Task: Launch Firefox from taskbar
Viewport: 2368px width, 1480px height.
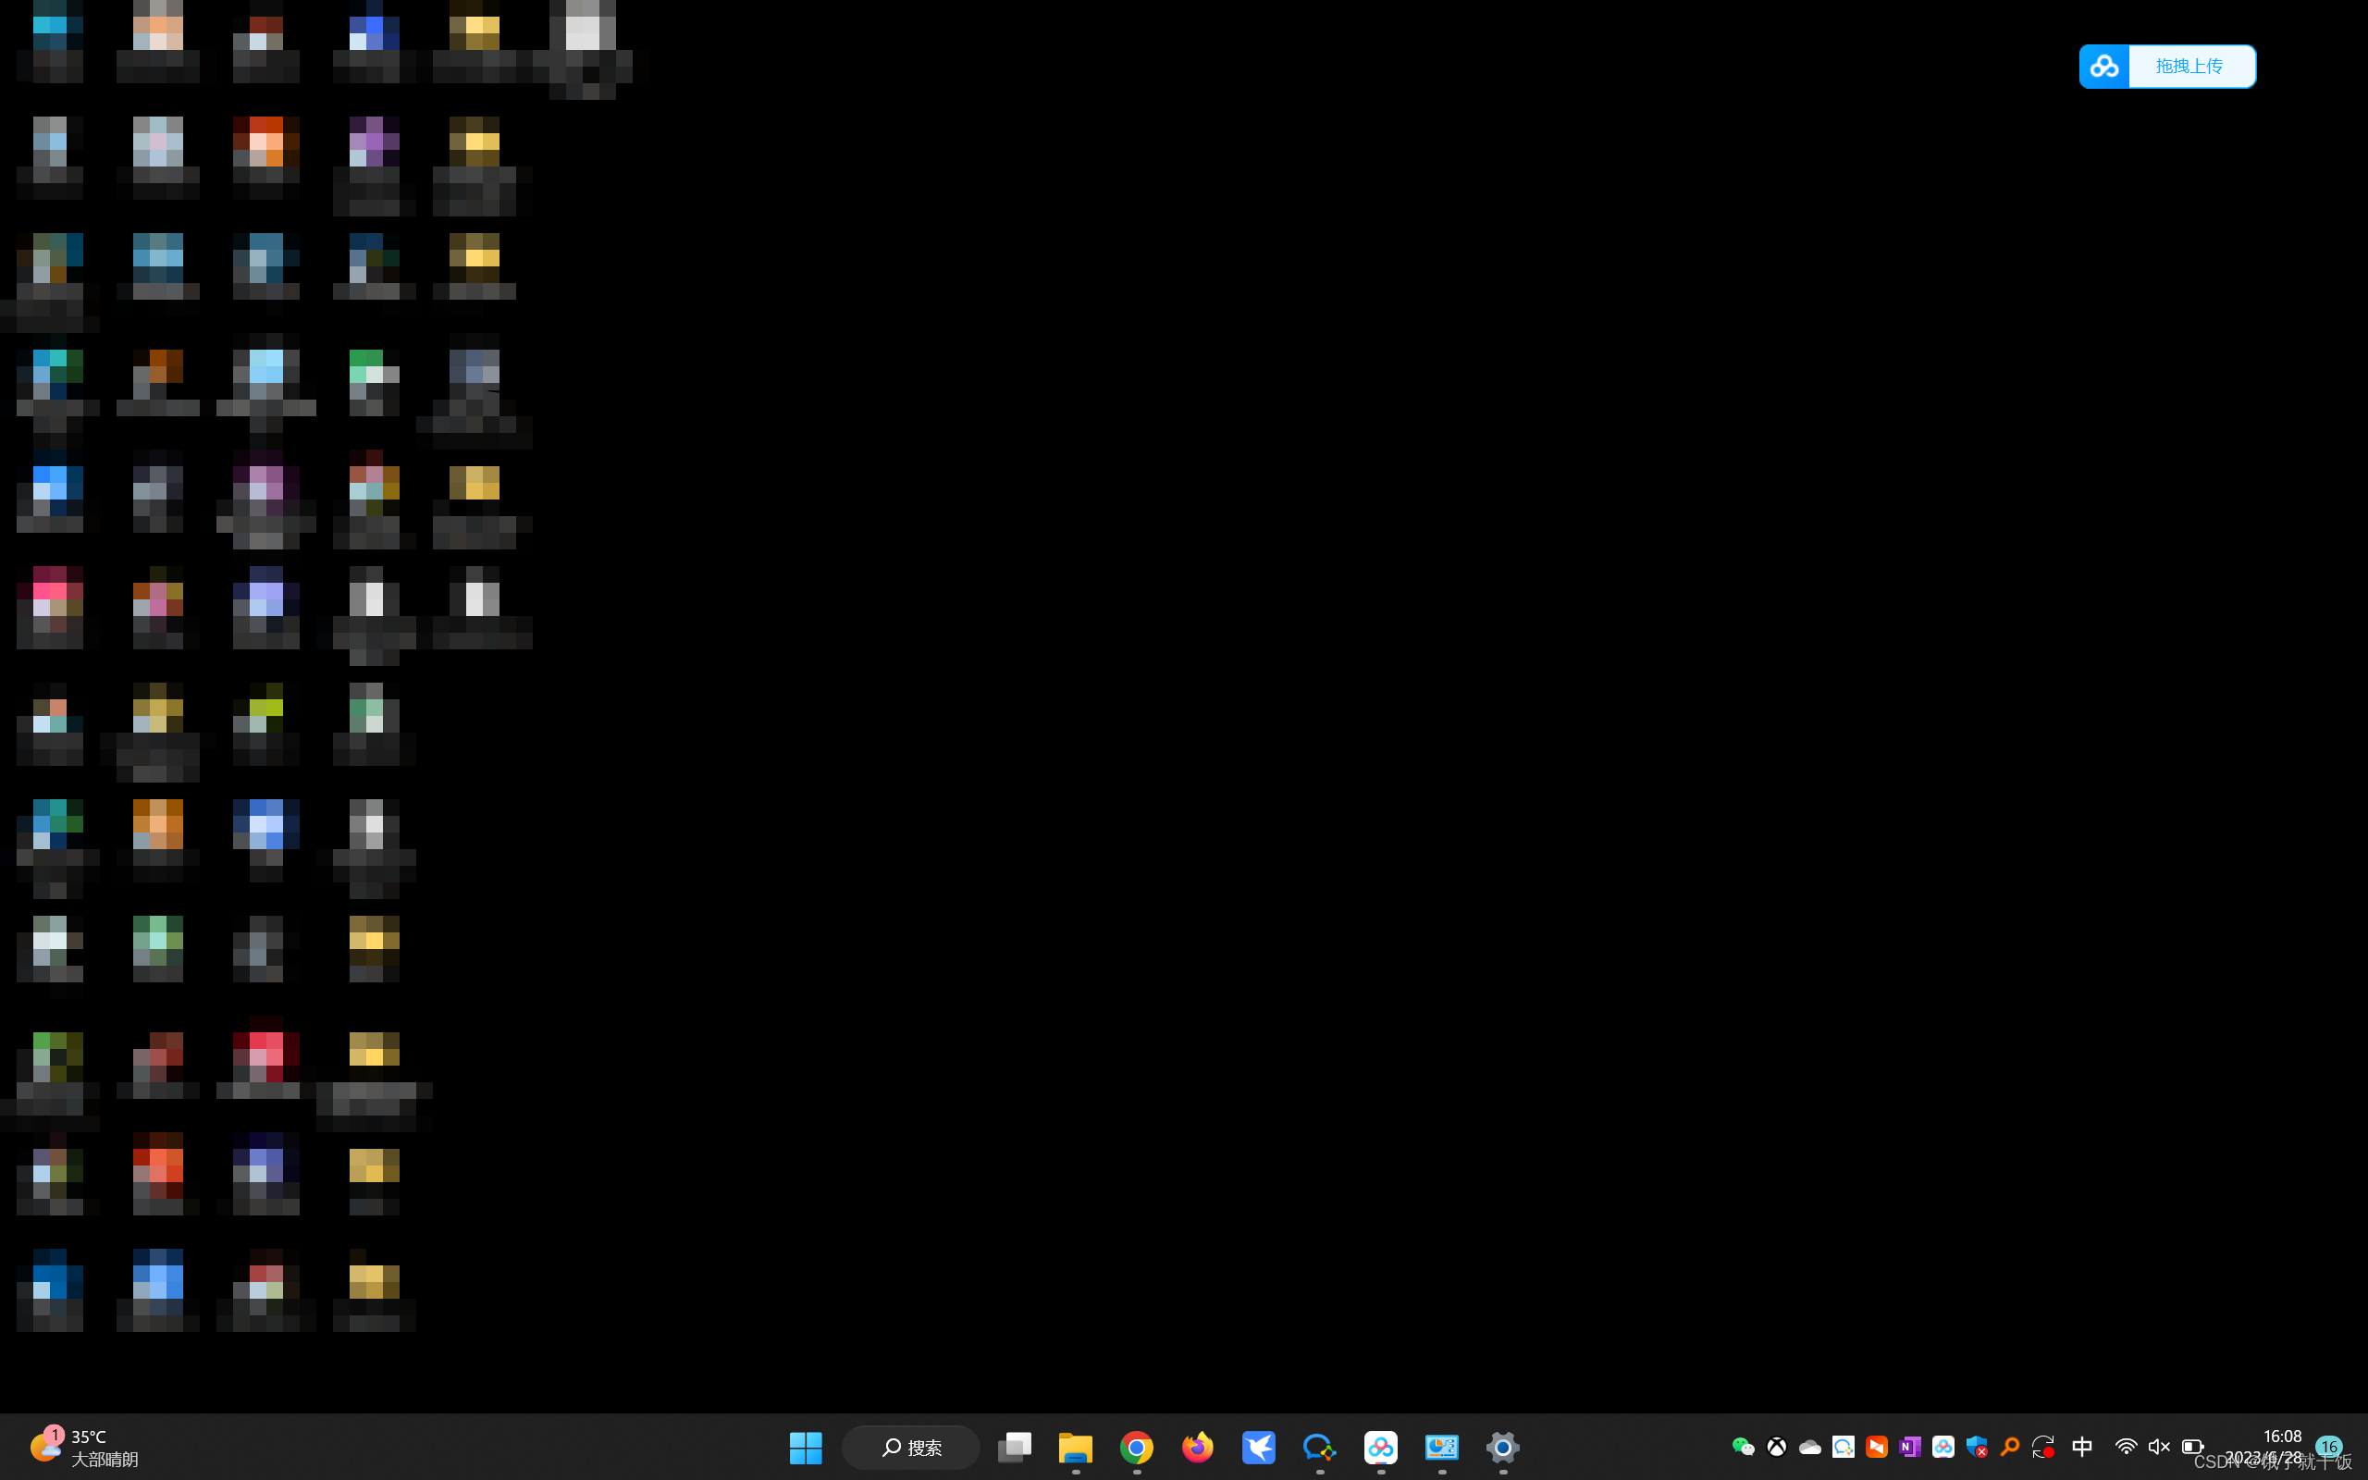Action: click(1197, 1447)
